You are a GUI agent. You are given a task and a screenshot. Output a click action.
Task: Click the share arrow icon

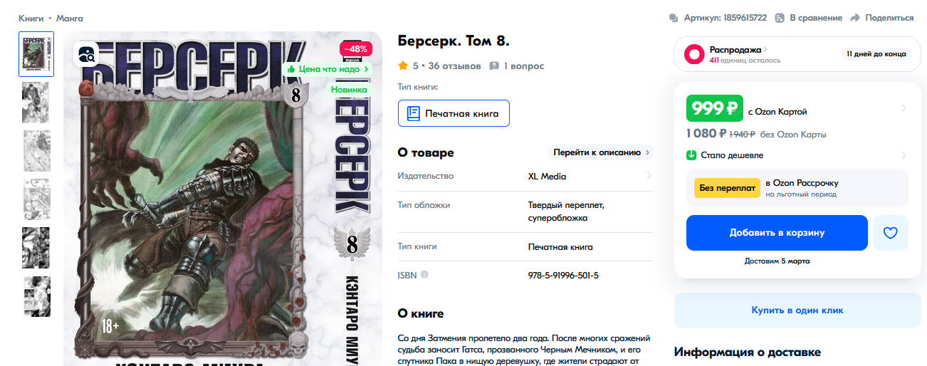pos(855,18)
